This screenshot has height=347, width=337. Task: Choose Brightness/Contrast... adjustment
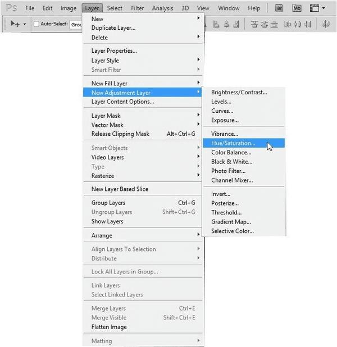point(244,92)
